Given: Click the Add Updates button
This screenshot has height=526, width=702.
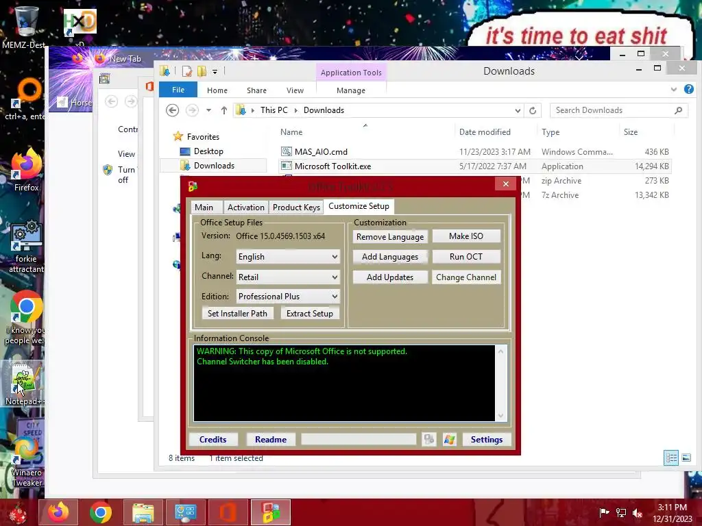Looking at the screenshot, I should coord(390,277).
